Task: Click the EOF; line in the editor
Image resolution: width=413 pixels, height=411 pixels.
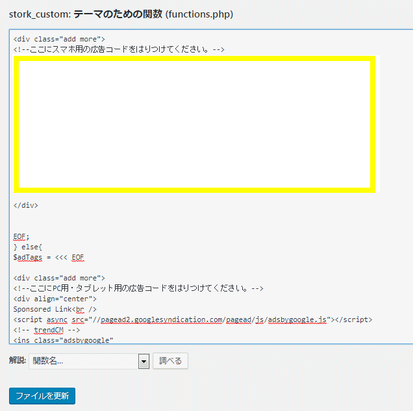Action: pos(21,236)
